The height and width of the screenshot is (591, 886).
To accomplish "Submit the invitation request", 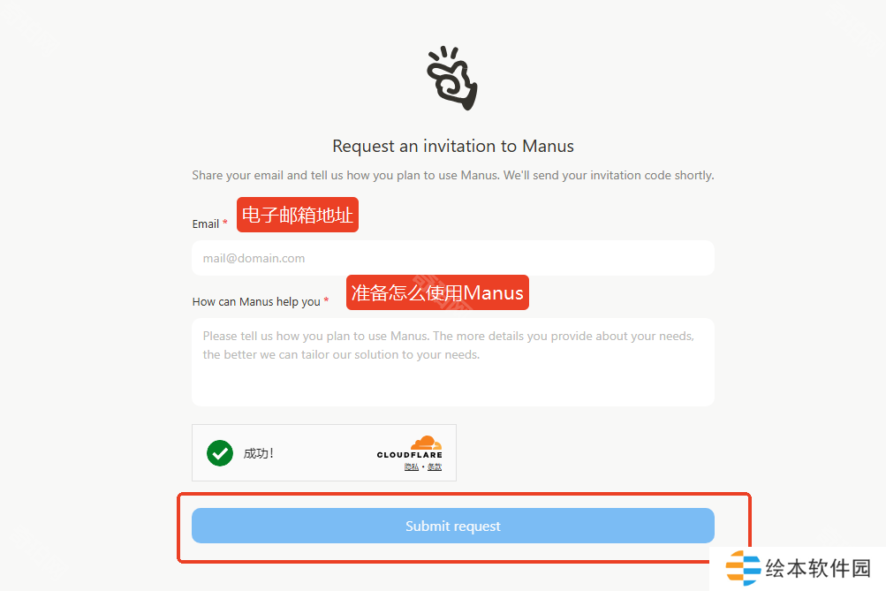I will pos(453,526).
